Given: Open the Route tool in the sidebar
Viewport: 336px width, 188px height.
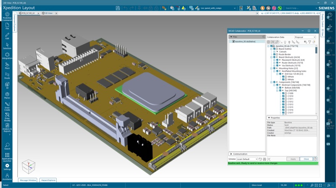Looking at the screenshot, I should click(x=7, y=76).
